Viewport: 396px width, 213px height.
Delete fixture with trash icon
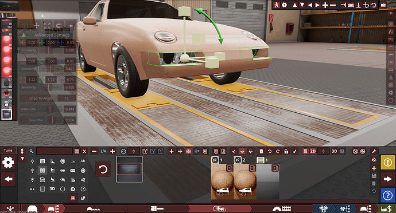coord(261,151)
